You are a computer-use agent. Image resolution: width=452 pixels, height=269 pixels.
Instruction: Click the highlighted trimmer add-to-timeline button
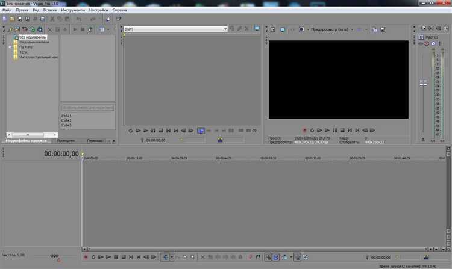click(x=201, y=131)
